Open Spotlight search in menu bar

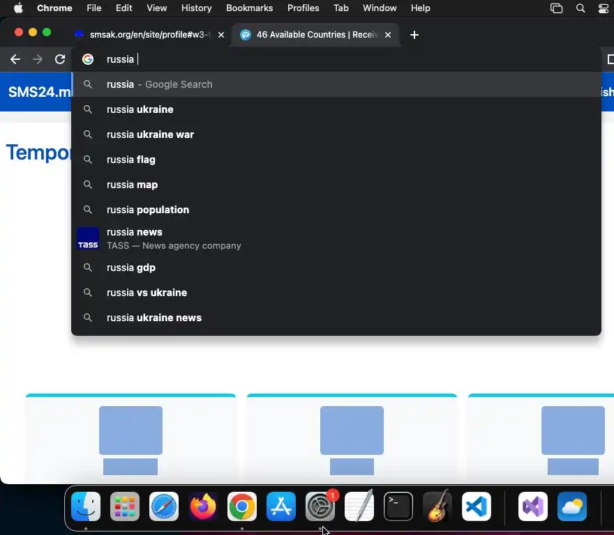point(581,8)
